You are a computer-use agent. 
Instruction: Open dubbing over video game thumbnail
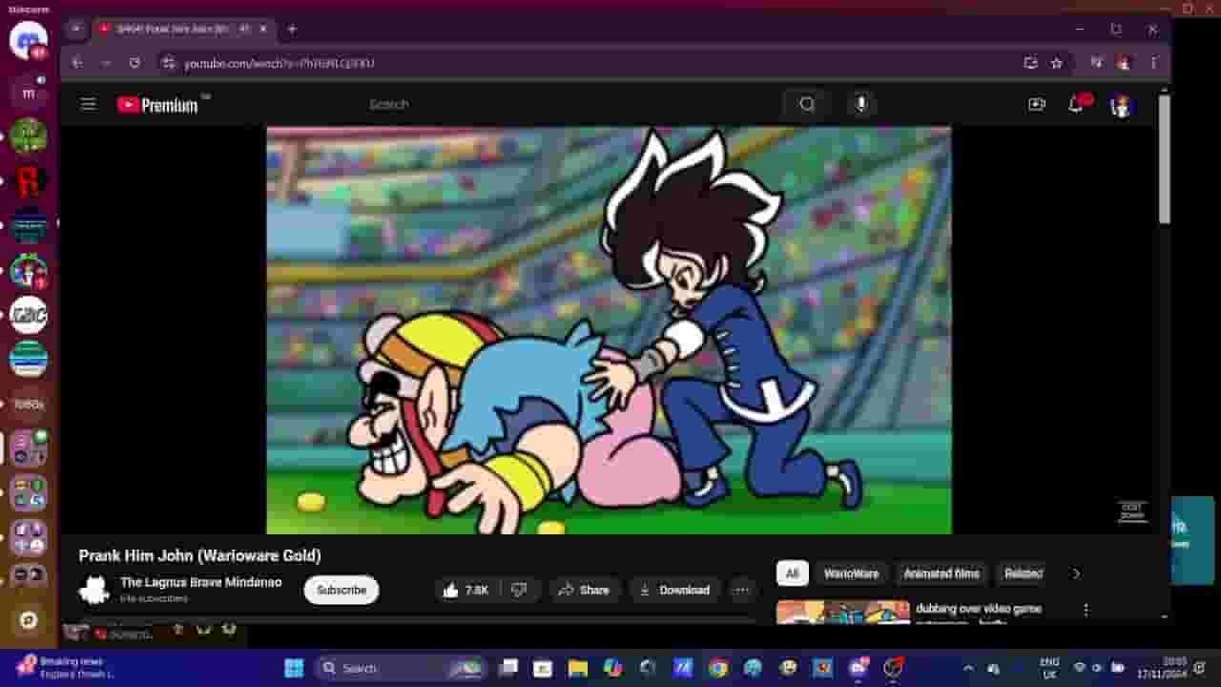pyautogui.click(x=843, y=612)
